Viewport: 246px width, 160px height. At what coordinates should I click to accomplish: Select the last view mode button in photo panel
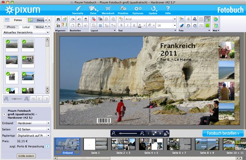46,99
